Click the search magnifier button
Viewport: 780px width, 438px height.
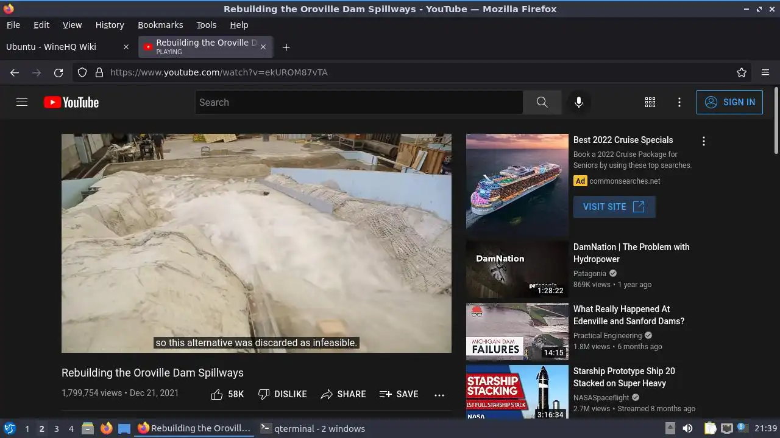tap(542, 102)
